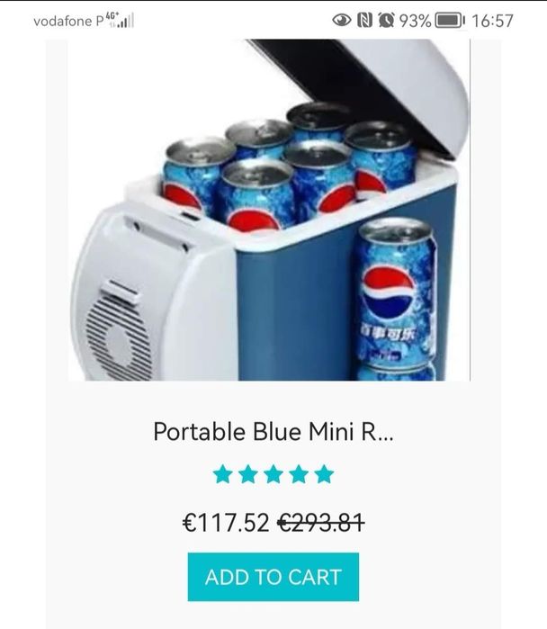
Task: Tap the eye comfort icon in status bar
Action: pos(342,20)
